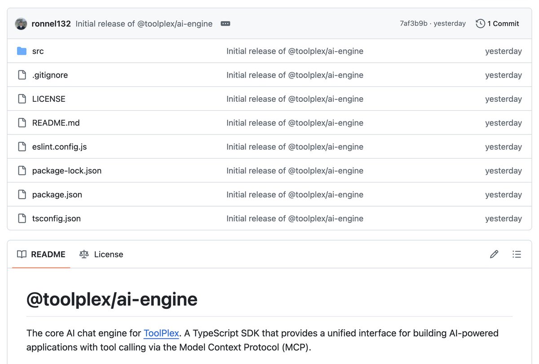
Task: Click the tsconfig.json file icon
Action: pyautogui.click(x=22, y=218)
